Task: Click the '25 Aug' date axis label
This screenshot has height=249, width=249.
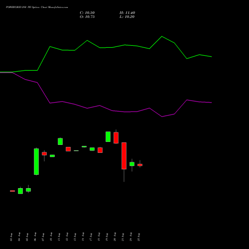Action: coord(139,237)
